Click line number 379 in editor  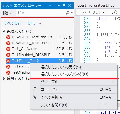[87, 18]
